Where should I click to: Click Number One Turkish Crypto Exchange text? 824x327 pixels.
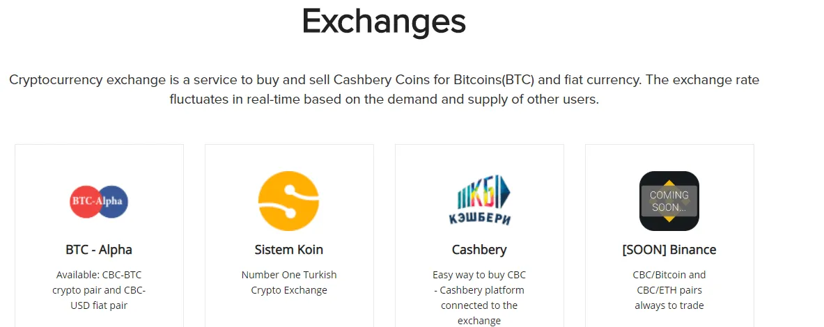pyautogui.click(x=288, y=282)
